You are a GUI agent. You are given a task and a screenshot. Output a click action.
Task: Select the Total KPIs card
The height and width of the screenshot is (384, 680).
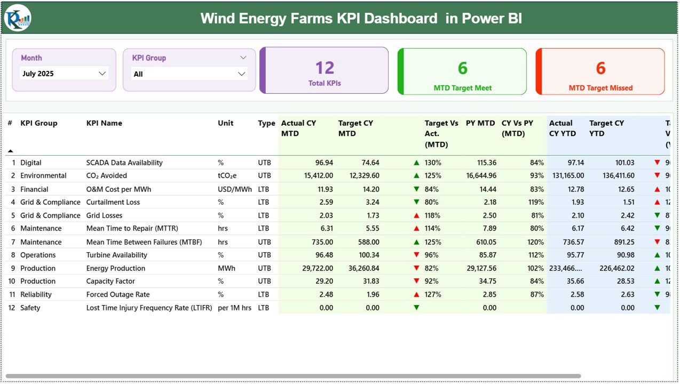pos(324,70)
